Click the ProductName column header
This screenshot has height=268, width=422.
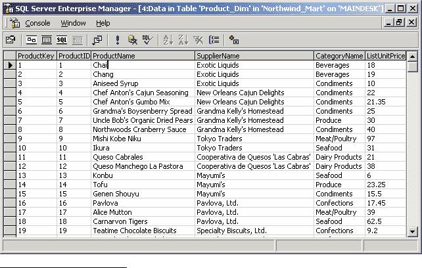point(143,56)
